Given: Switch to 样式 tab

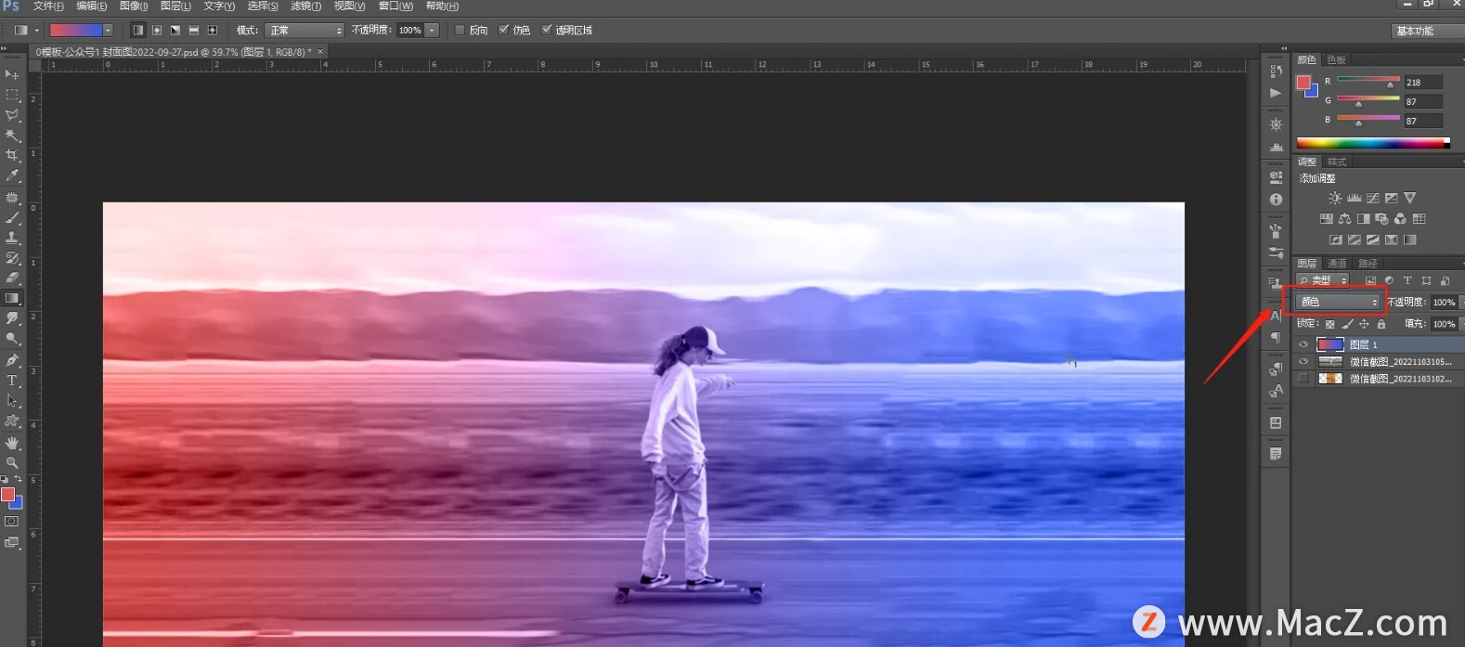Looking at the screenshot, I should pyautogui.click(x=1336, y=162).
